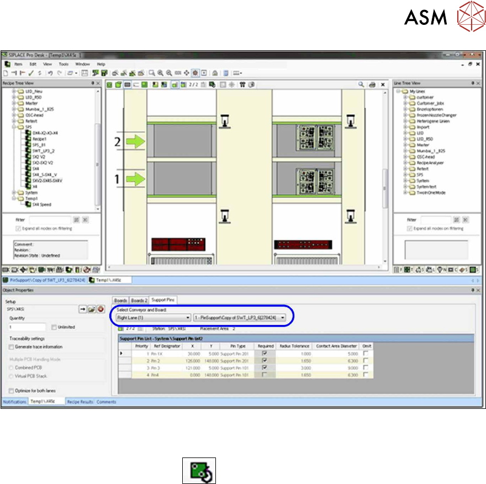Click the Pin Type column header
This screenshot has height=484, width=486.
click(x=237, y=346)
